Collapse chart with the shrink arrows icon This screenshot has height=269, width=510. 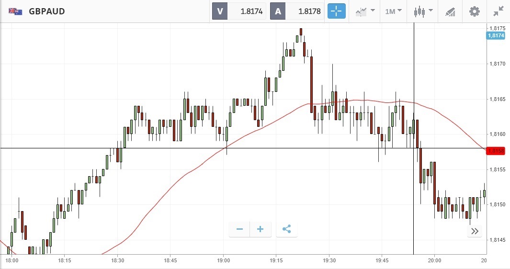click(x=498, y=11)
